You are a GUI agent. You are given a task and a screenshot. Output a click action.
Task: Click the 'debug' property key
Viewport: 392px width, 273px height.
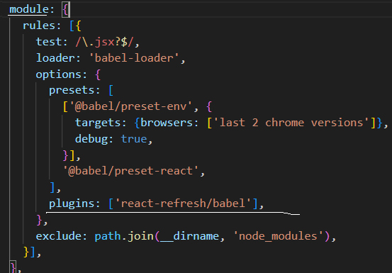[91, 139]
